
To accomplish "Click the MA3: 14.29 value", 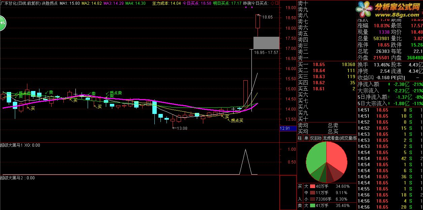I will point(114,3).
